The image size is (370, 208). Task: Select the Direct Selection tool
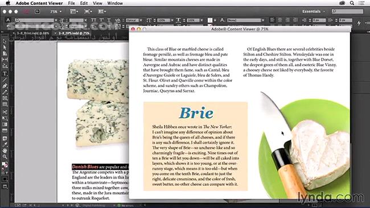coord(5,47)
